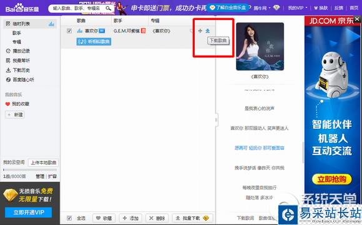Open the 换肤 skin changer

pos(321,8)
